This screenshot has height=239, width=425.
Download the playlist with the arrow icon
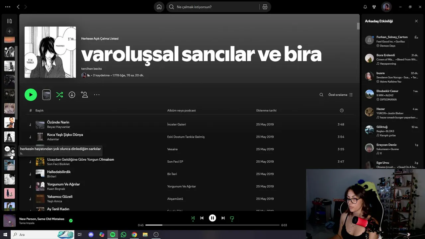[72, 95]
